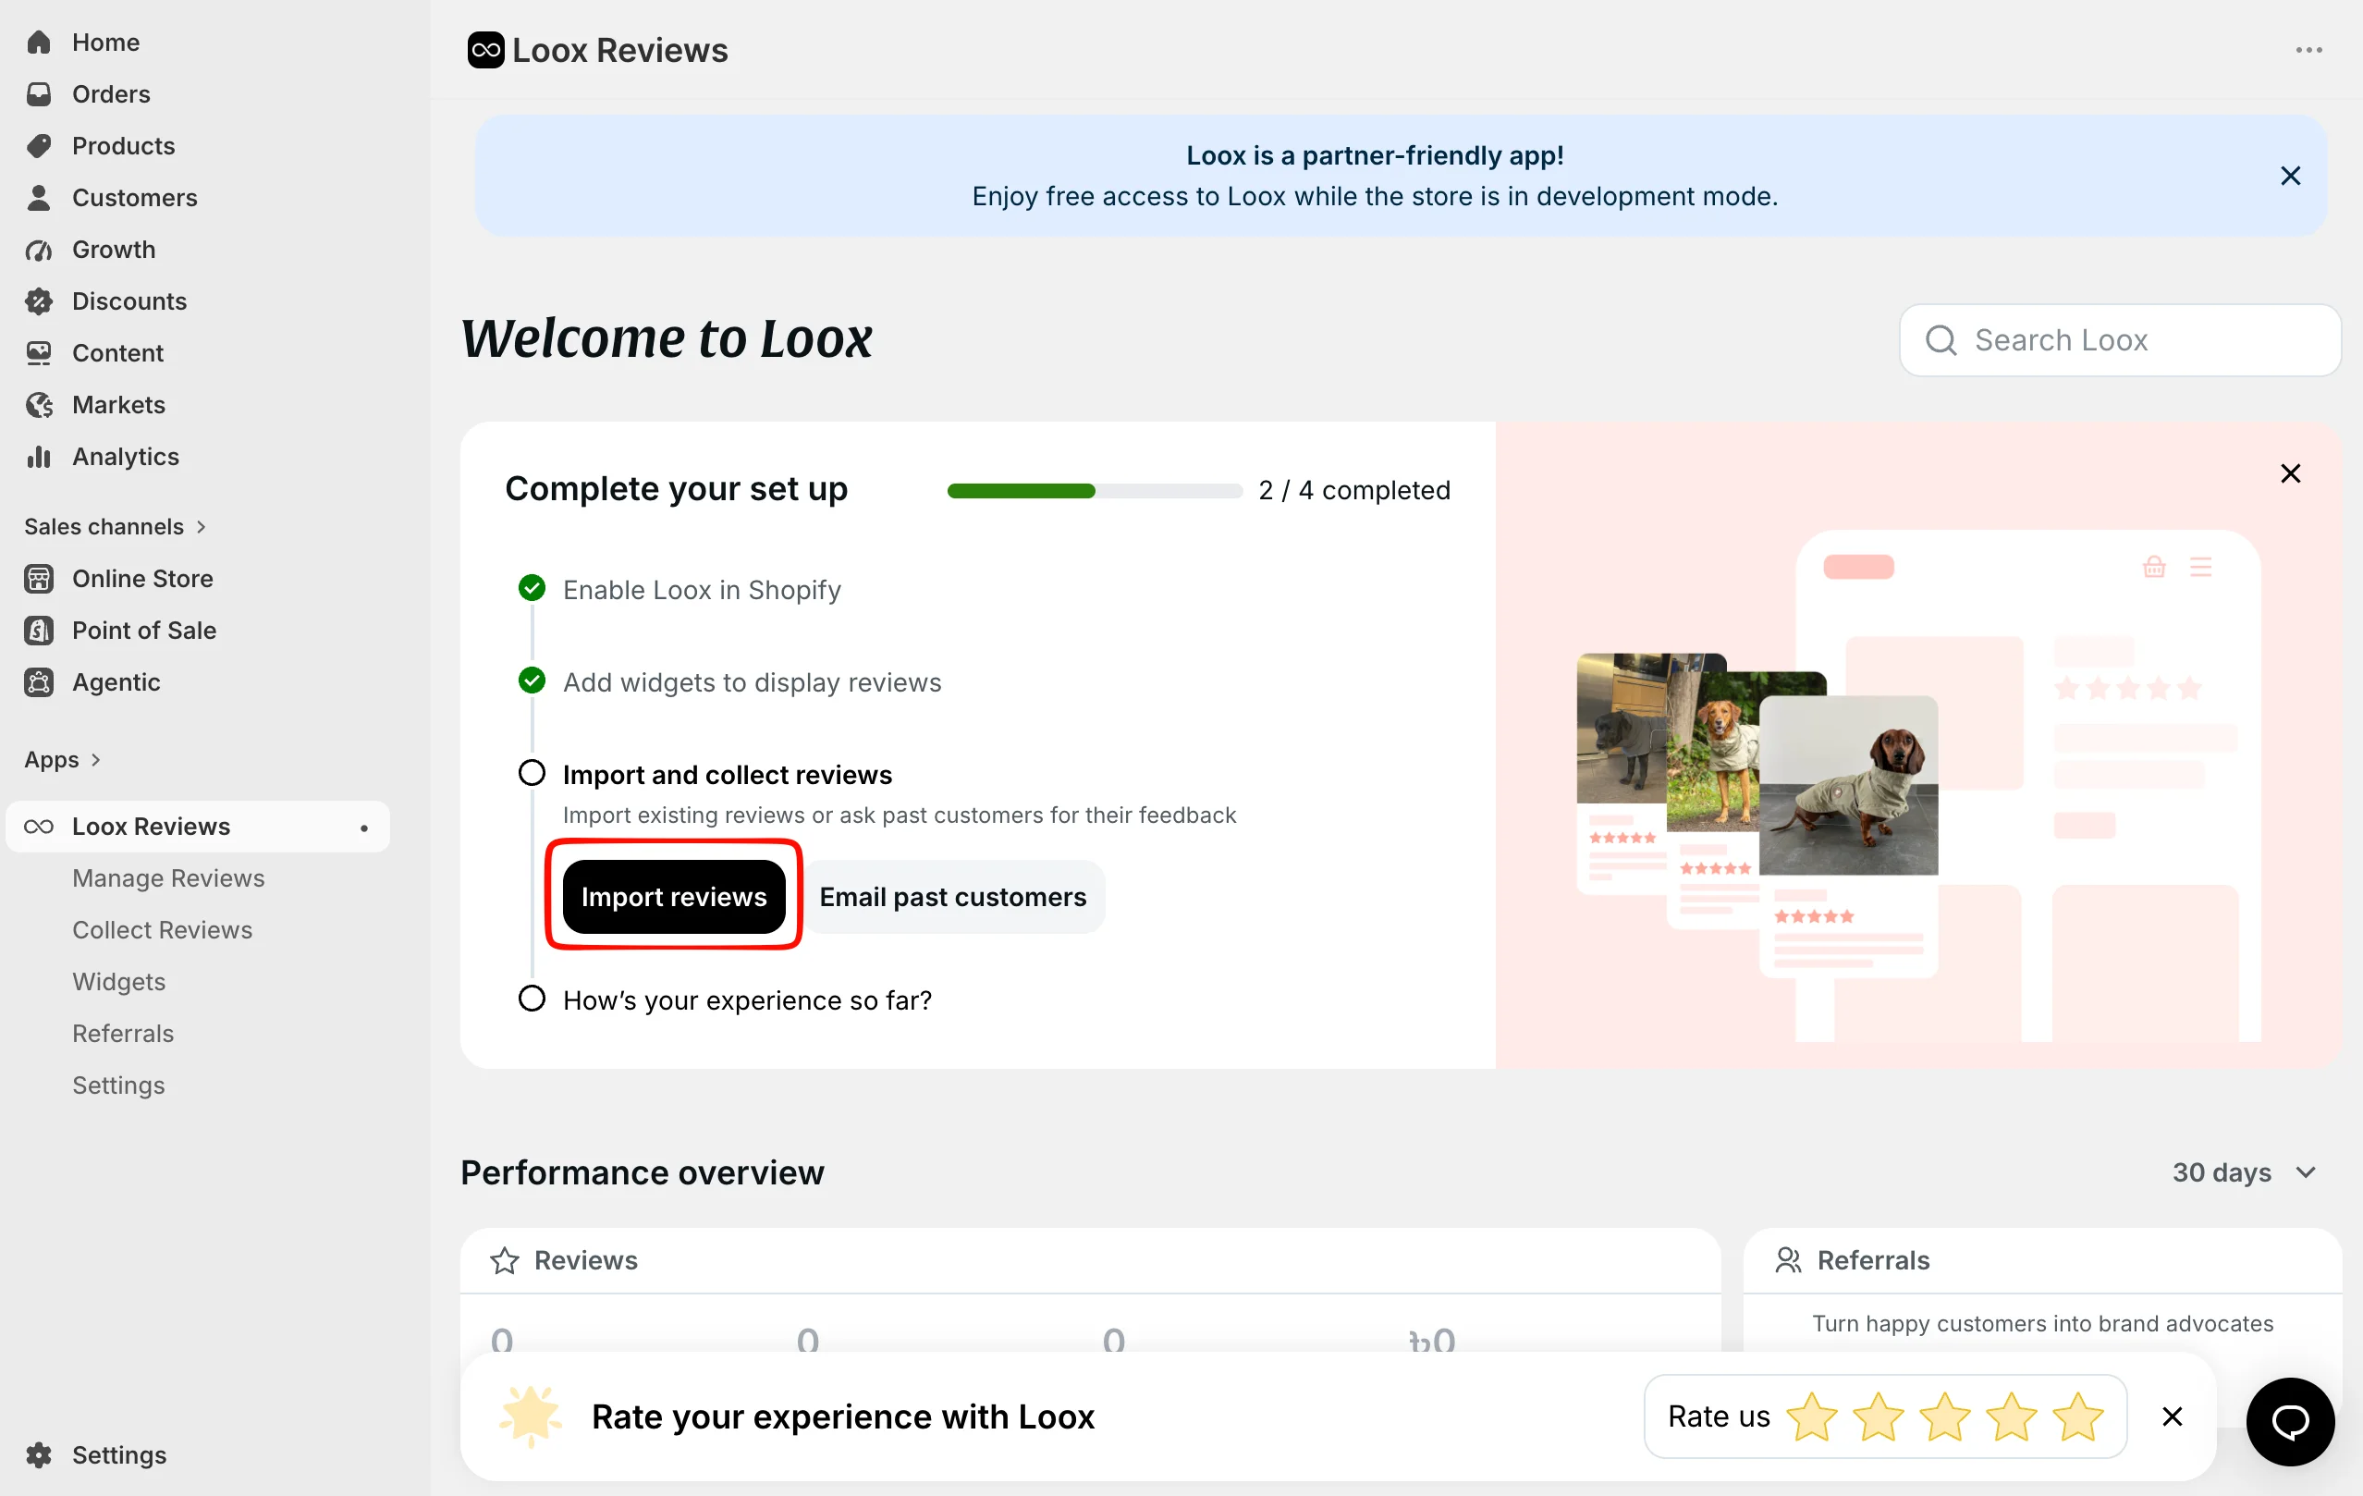
Task: Click the Add widgets completed checkmark
Action: [x=532, y=681]
